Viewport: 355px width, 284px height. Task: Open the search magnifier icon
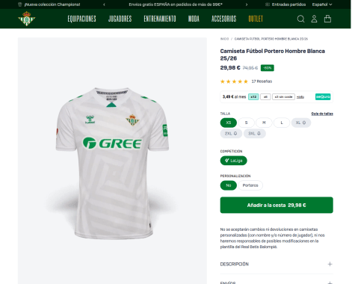coord(300,19)
